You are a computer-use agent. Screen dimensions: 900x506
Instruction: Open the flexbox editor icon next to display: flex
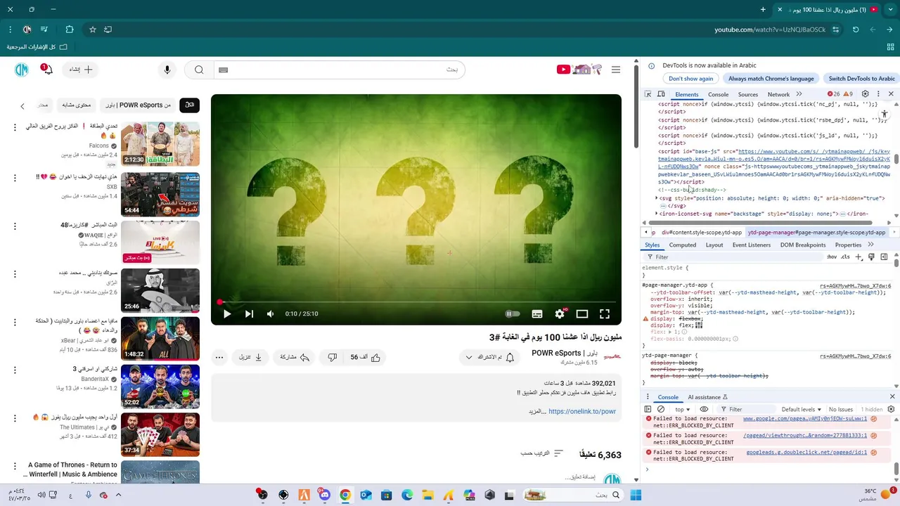pyautogui.click(x=699, y=325)
